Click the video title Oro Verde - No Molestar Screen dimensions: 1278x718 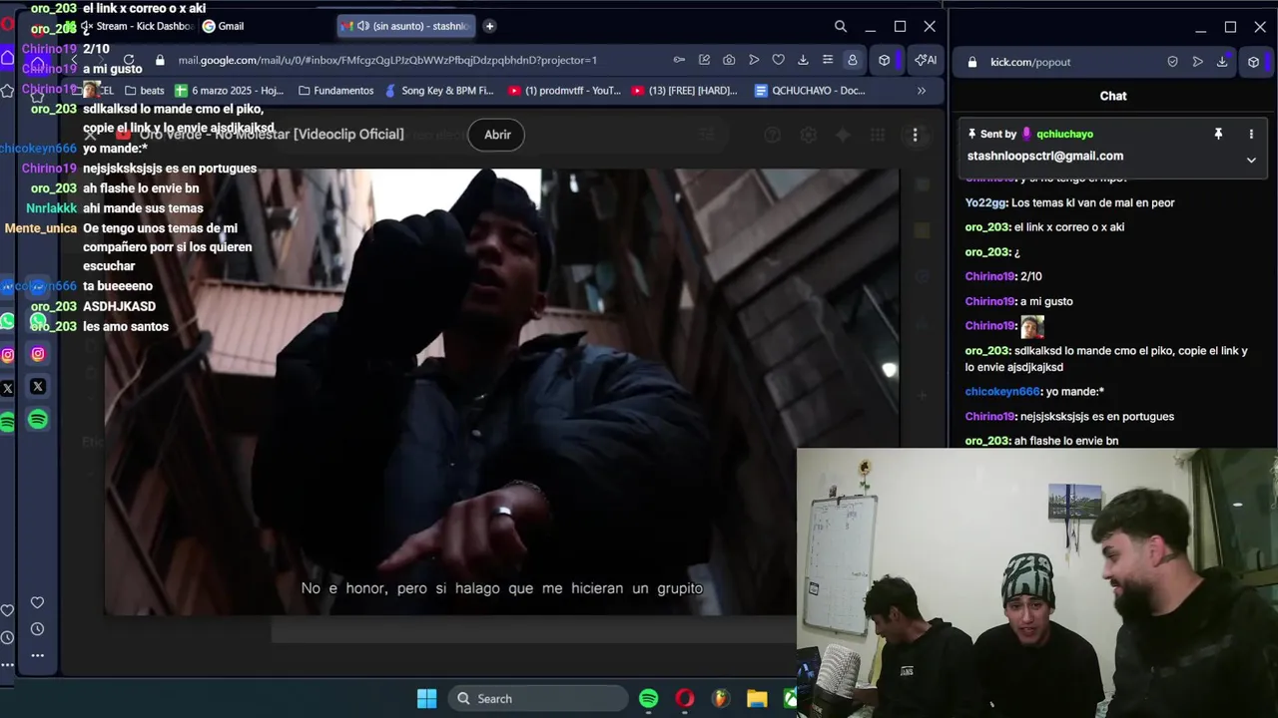click(272, 134)
